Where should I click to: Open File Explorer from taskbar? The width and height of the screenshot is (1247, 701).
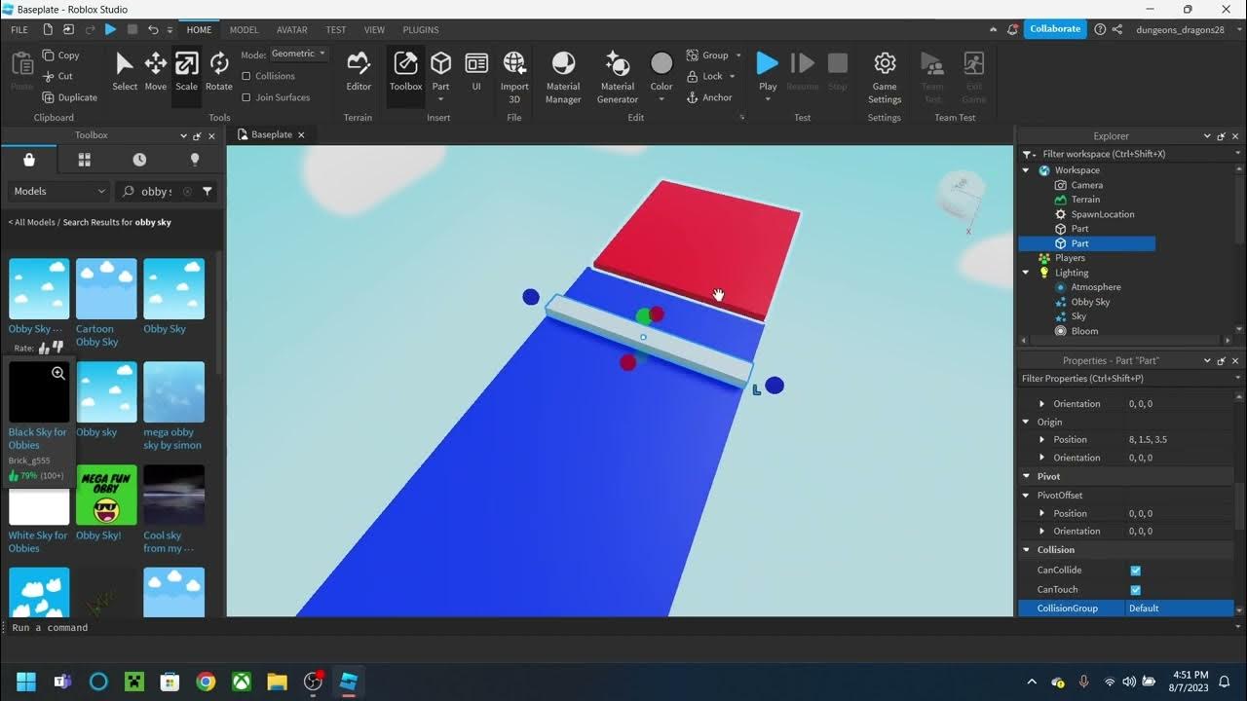pyautogui.click(x=277, y=682)
